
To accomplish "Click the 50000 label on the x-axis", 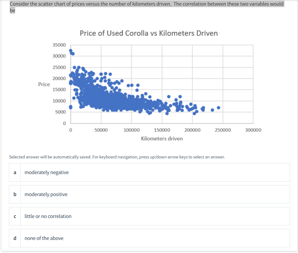I will coord(101,130).
